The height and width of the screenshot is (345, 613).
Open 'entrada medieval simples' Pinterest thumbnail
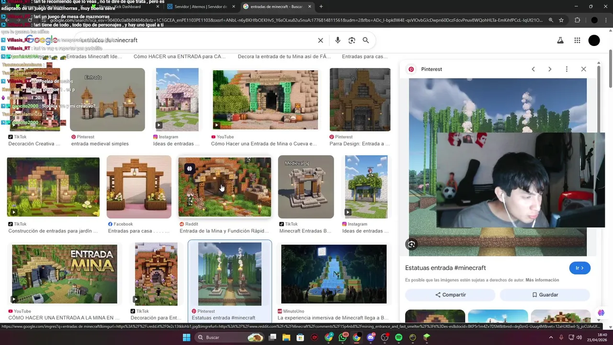coord(107,100)
